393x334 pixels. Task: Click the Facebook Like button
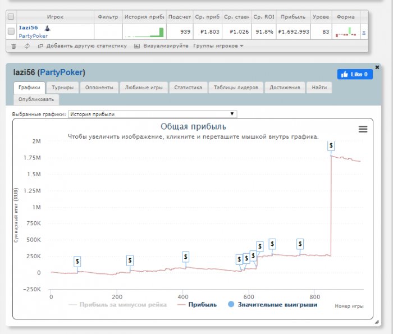(354, 74)
